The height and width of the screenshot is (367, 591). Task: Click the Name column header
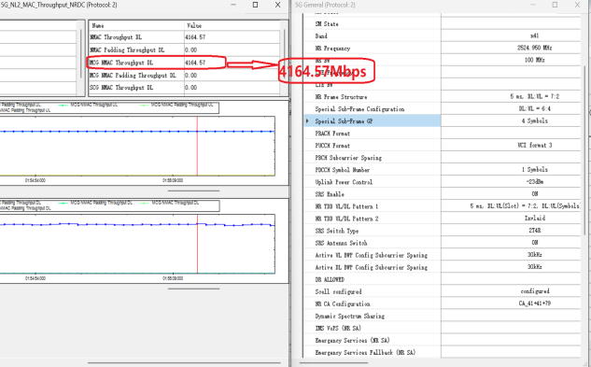click(x=136, y=25)
